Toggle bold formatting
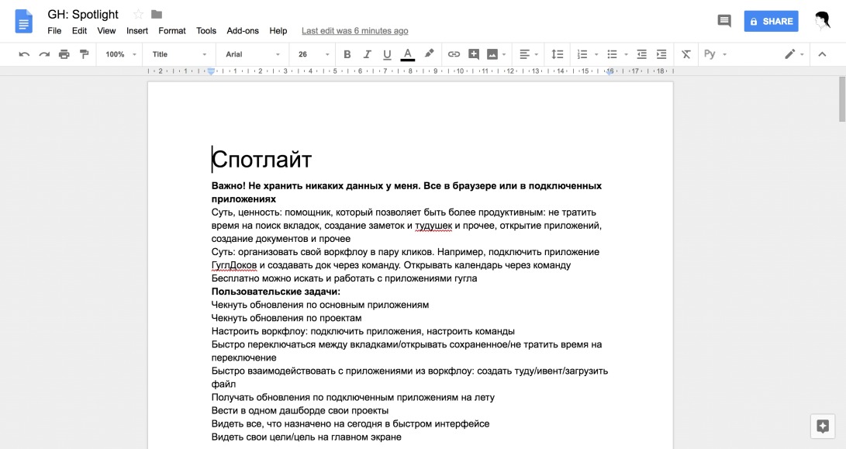This screenshot has height=449, width=846. [x=347, y=54]
